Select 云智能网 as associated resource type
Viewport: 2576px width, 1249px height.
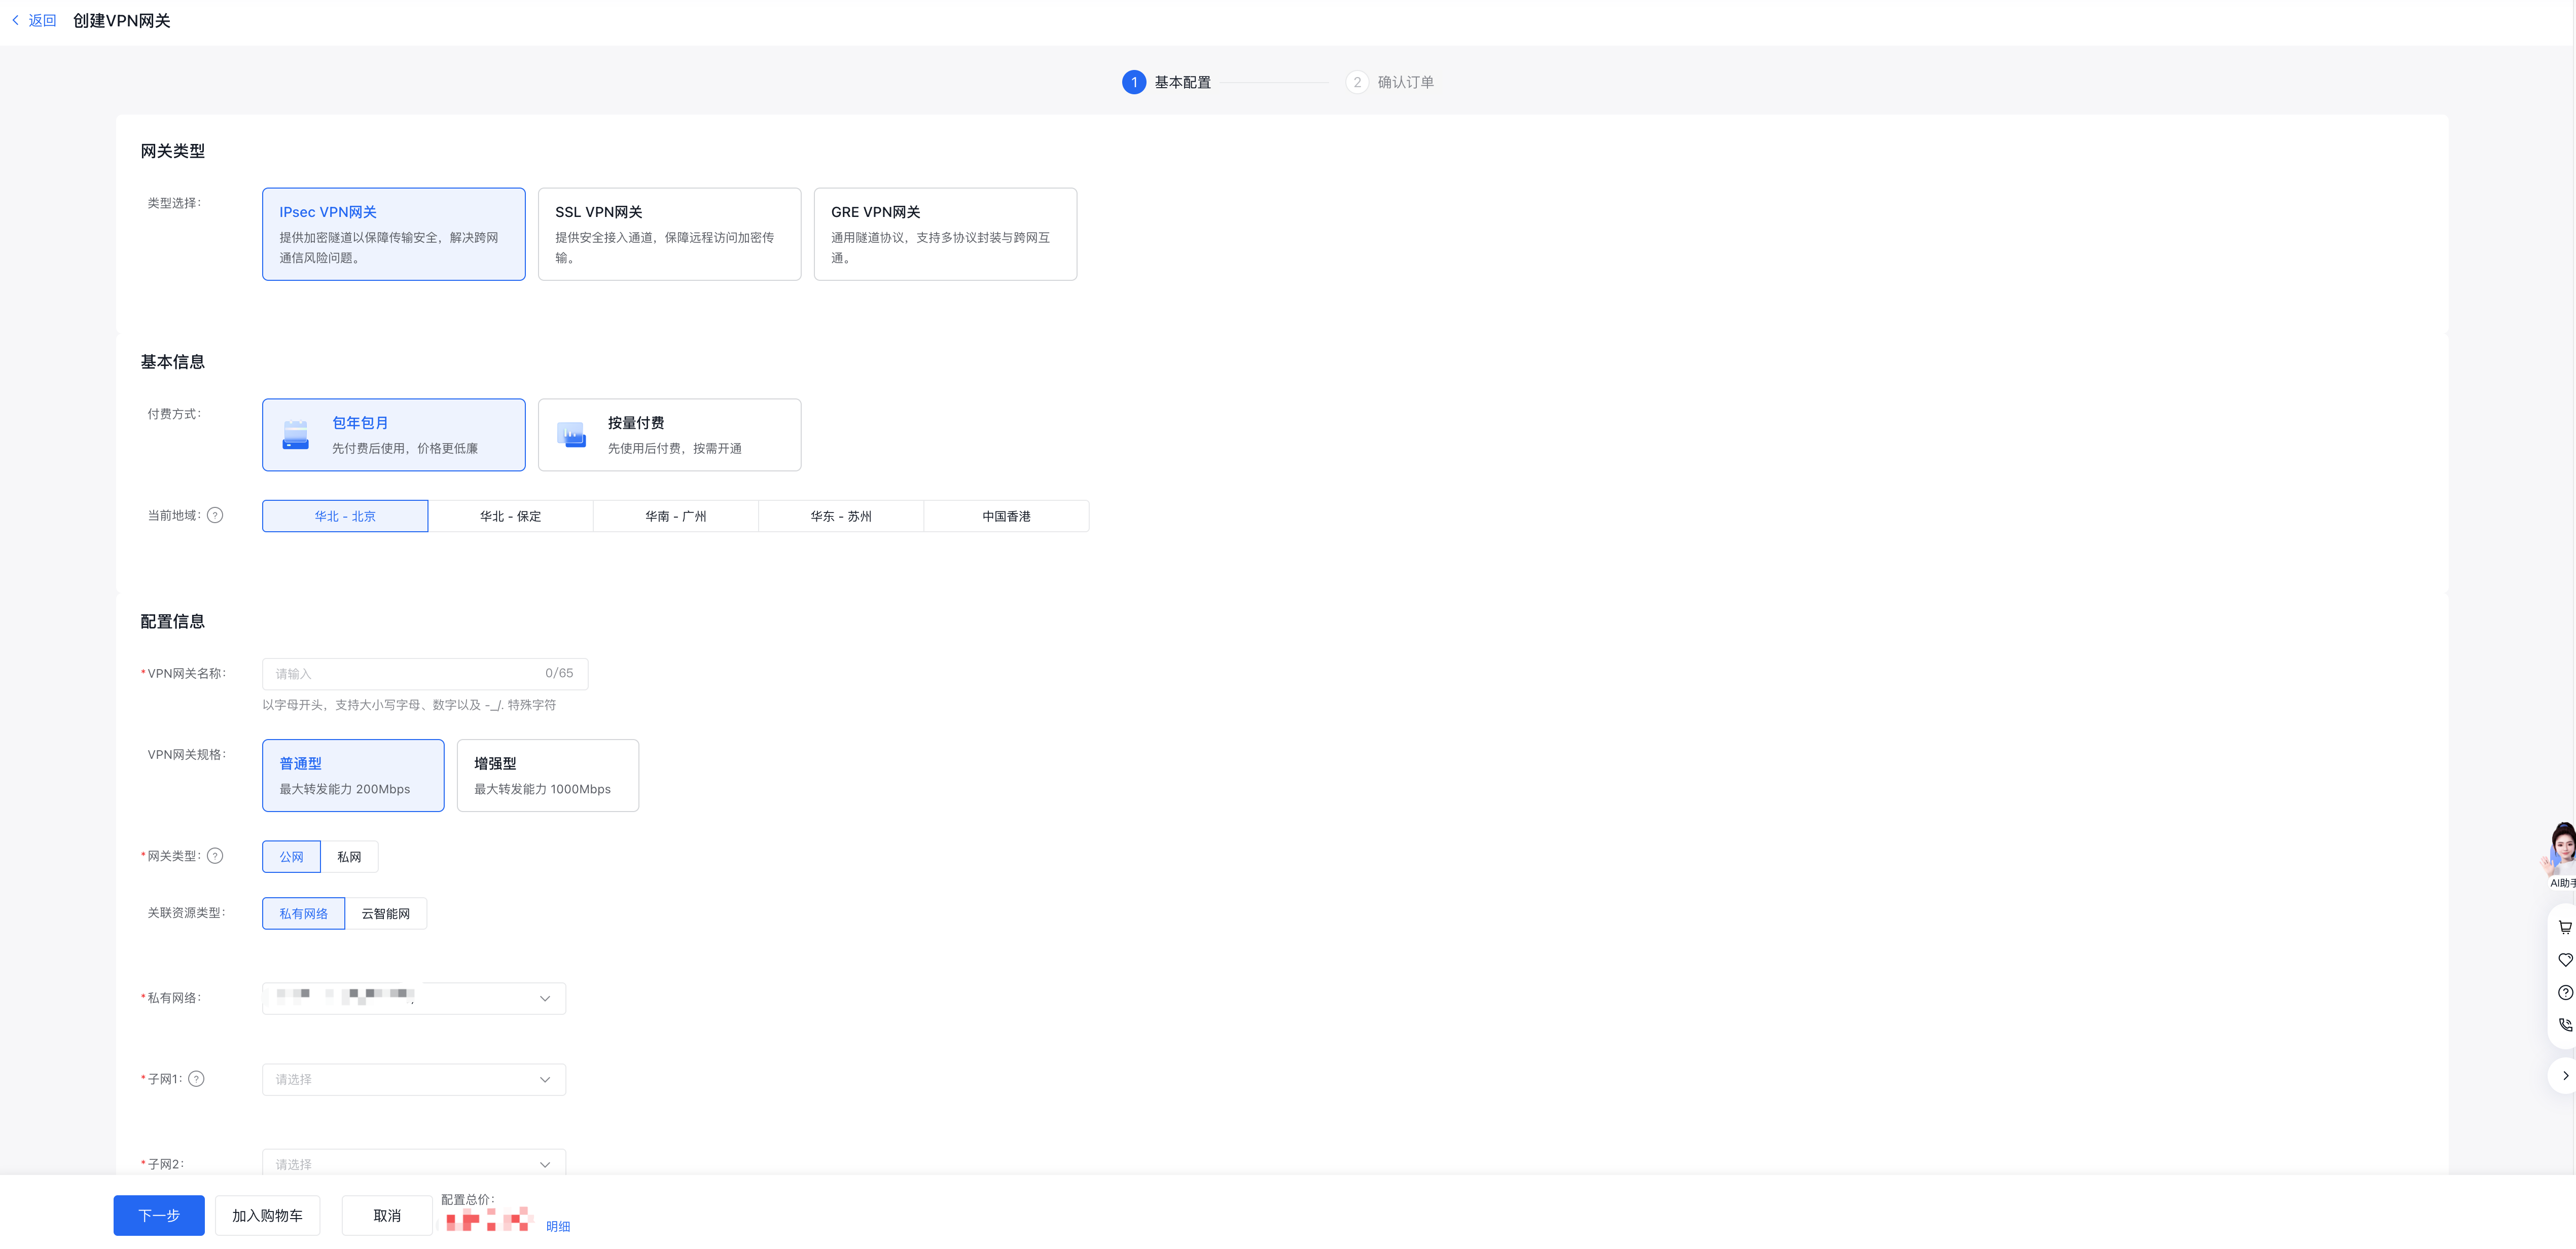pos(385,914)
